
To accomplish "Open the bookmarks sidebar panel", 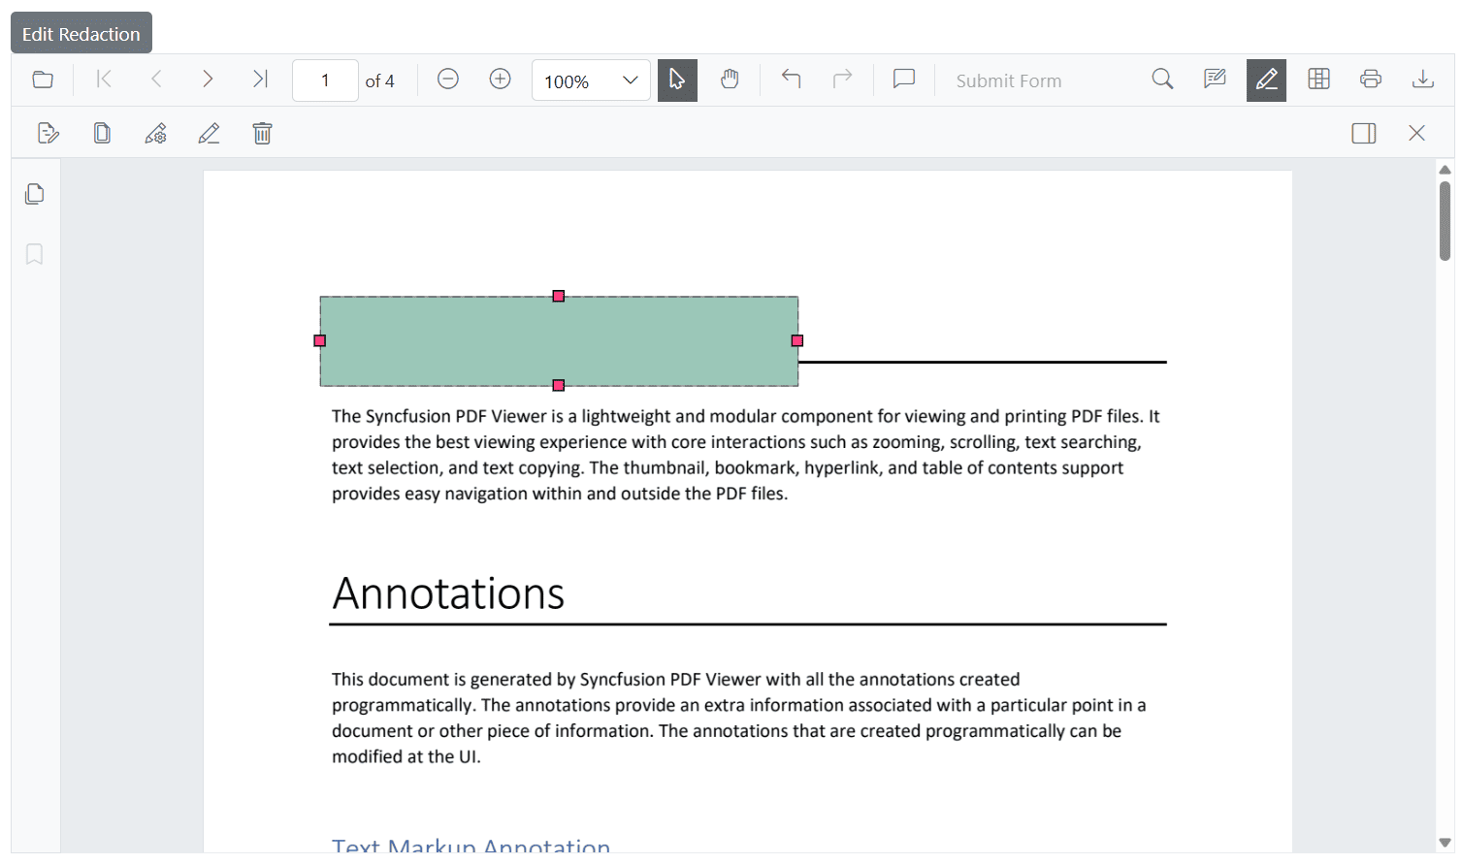I will pos(34,254).
